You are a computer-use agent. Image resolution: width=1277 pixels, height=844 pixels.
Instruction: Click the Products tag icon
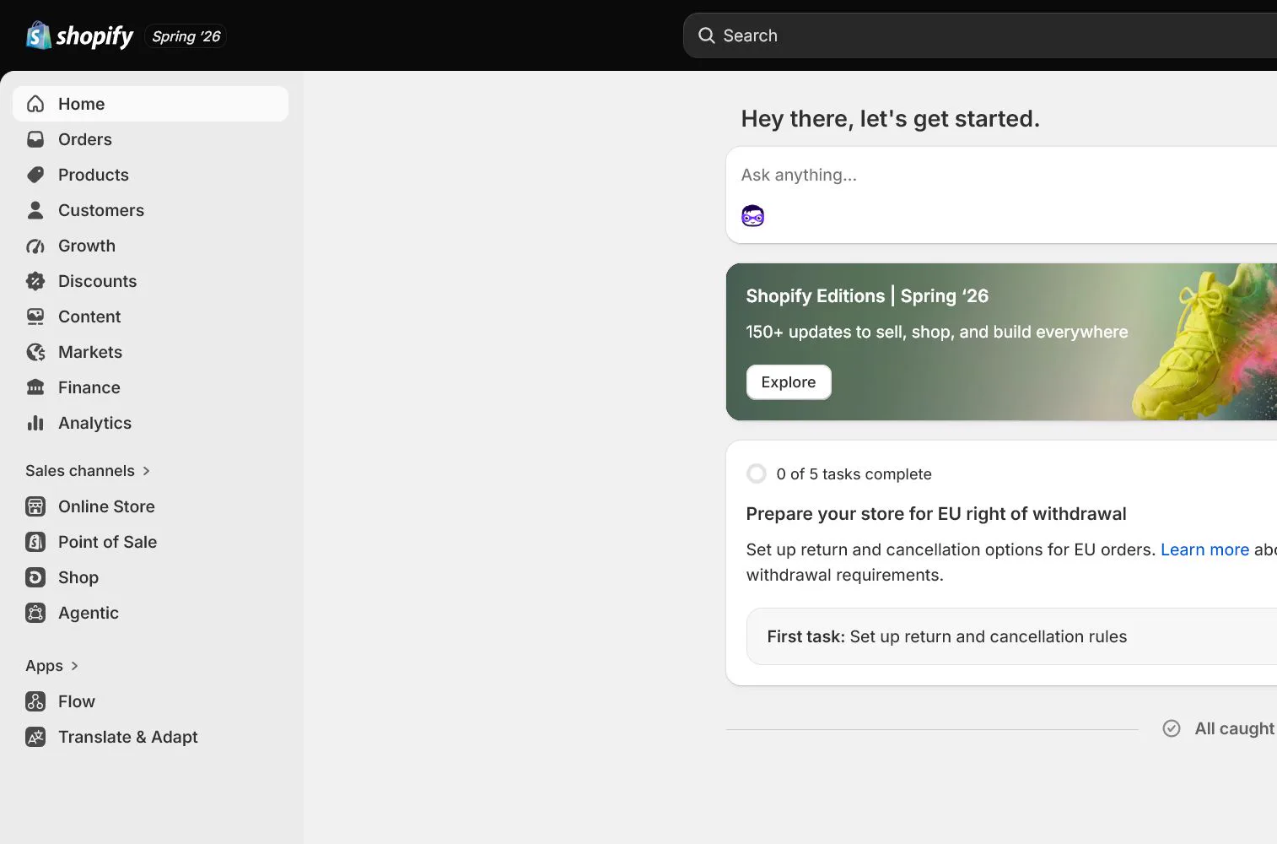click(x=35, y=175)
